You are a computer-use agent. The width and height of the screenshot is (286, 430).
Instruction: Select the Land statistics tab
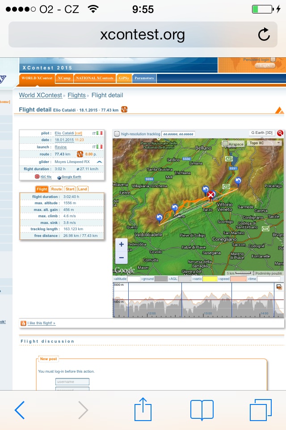tap(82, 189)
